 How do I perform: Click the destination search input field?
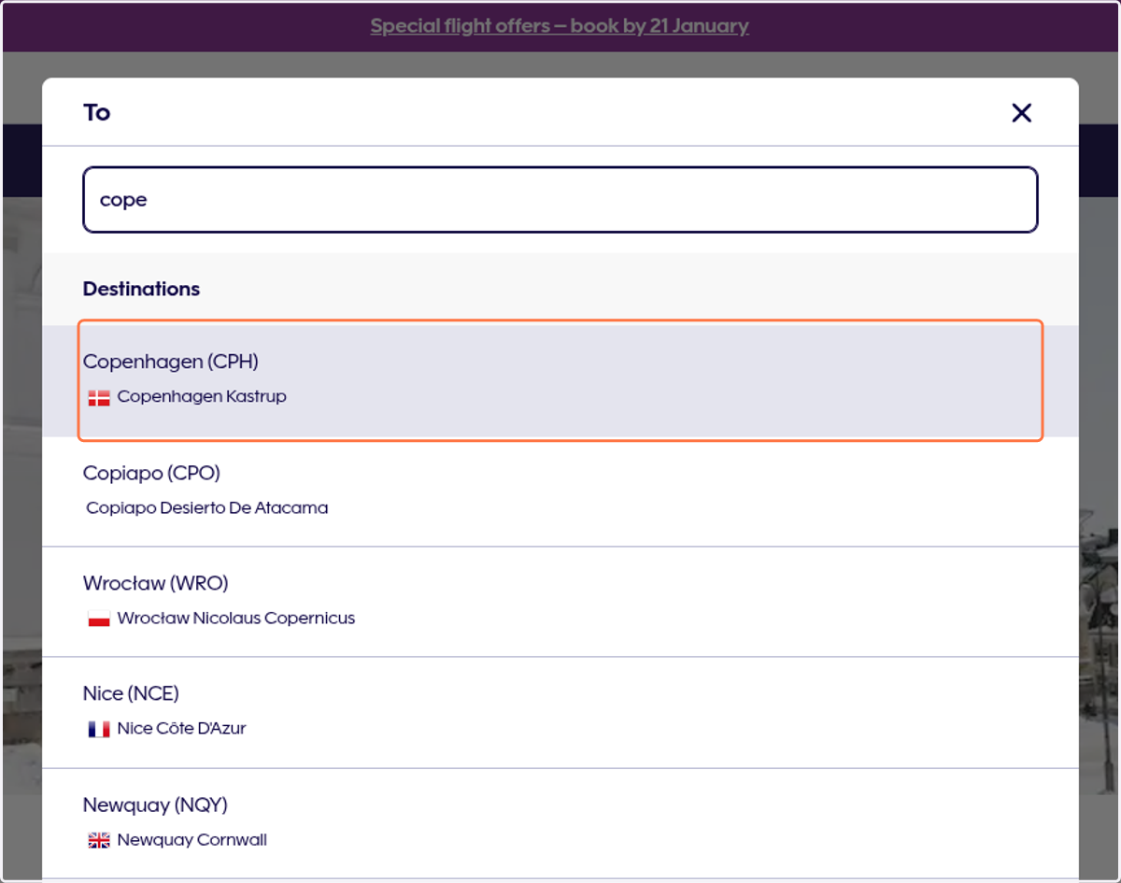pyautogui.click(x=560, y=200)
